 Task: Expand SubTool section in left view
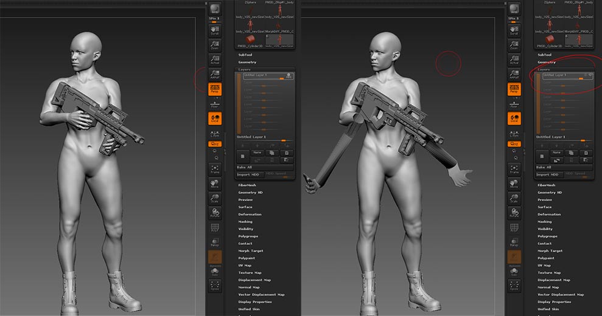tap(245, 55)
